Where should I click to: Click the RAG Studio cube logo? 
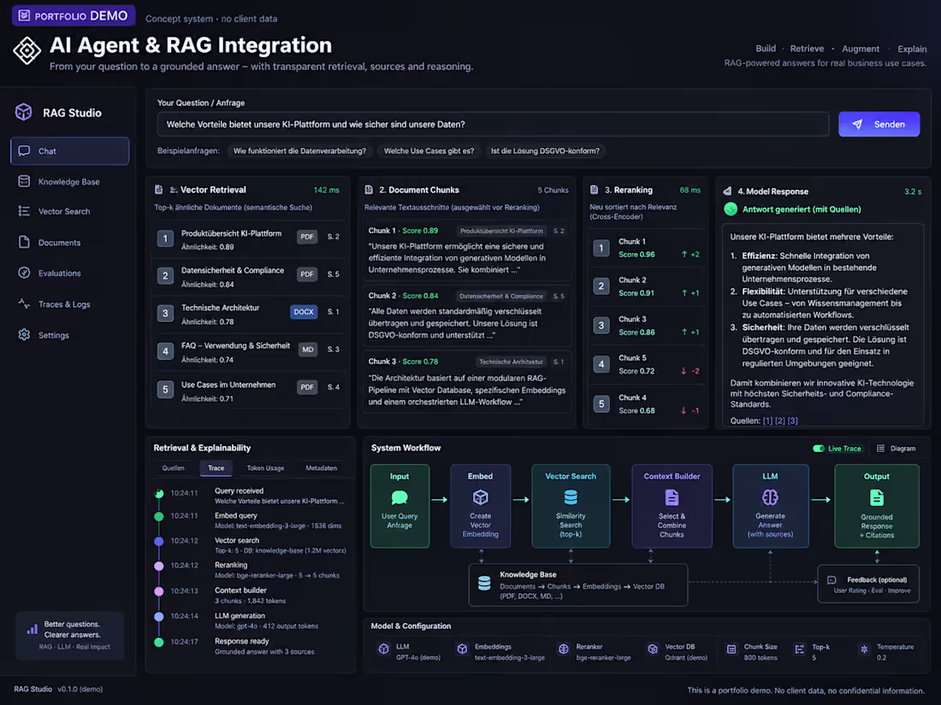pyautogui.click(x=23, y=112)
